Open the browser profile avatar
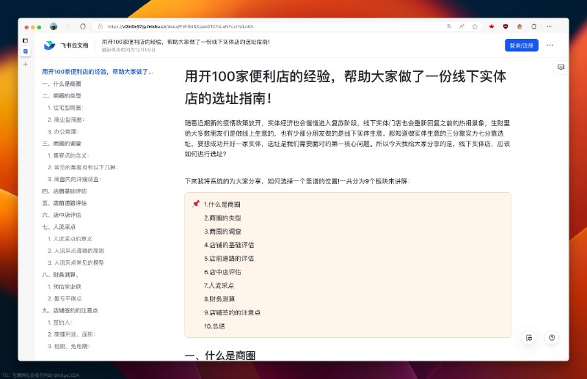The image size is (587, 379). pyautogui.click(x=54, y=26)
